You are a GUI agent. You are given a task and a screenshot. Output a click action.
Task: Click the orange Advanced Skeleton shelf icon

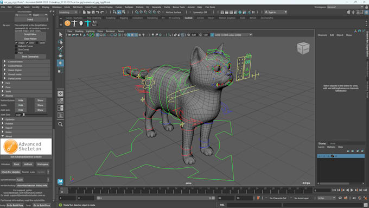67,23
